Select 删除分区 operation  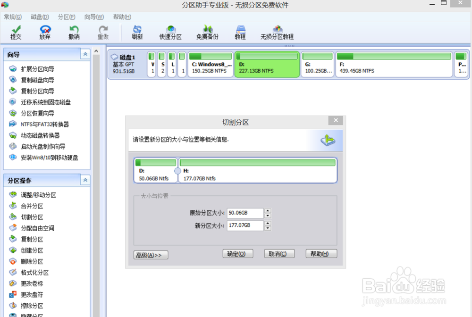click(26, 261)
